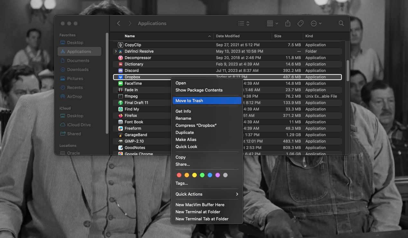The height and width of the screenshot is (238, 408).
Task: Choose Show Package Contents from the context menu
Action: [199, 90]
